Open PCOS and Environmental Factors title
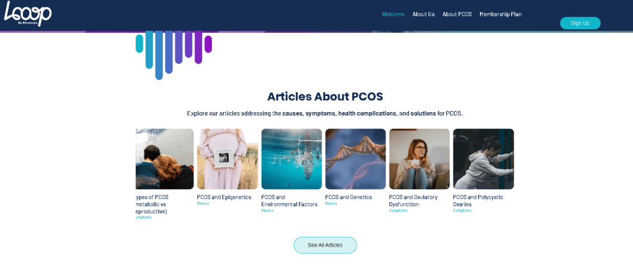The height and width of the screenshot is (274, 633). click(x=289, y=201)
